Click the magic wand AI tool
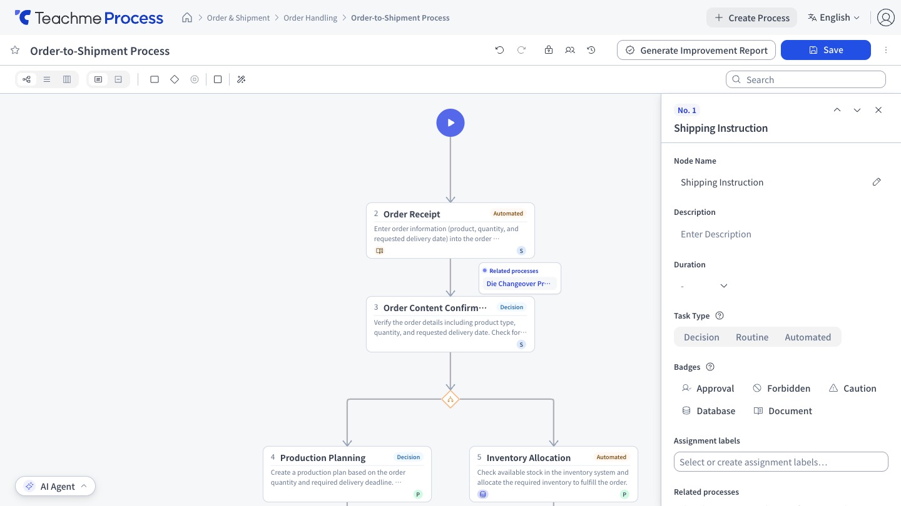Viewport: 901px width, 506px height. 242,79
